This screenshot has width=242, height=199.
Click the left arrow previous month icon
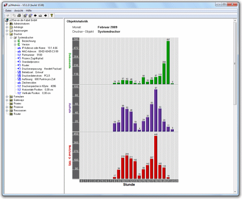(x=35, y=16)
